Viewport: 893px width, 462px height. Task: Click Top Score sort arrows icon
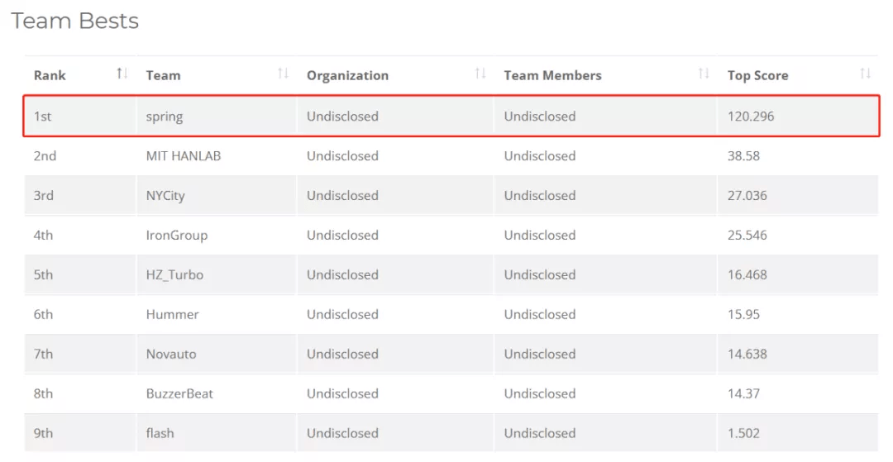tap(865, 74)
